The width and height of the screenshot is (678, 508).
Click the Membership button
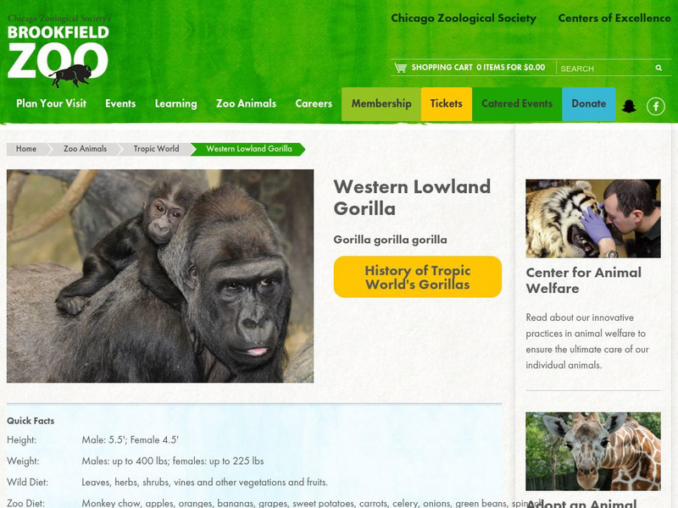coord(381,104)
